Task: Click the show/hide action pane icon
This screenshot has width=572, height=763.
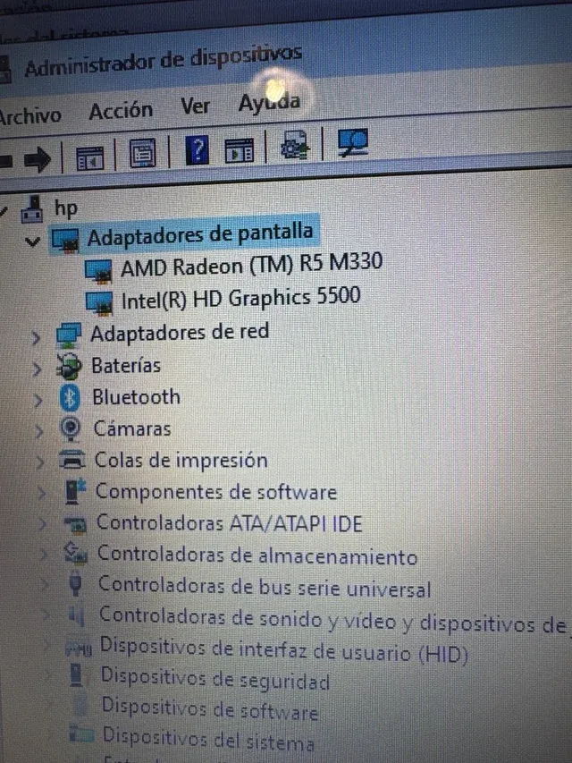Action: (x=239, y=150)
